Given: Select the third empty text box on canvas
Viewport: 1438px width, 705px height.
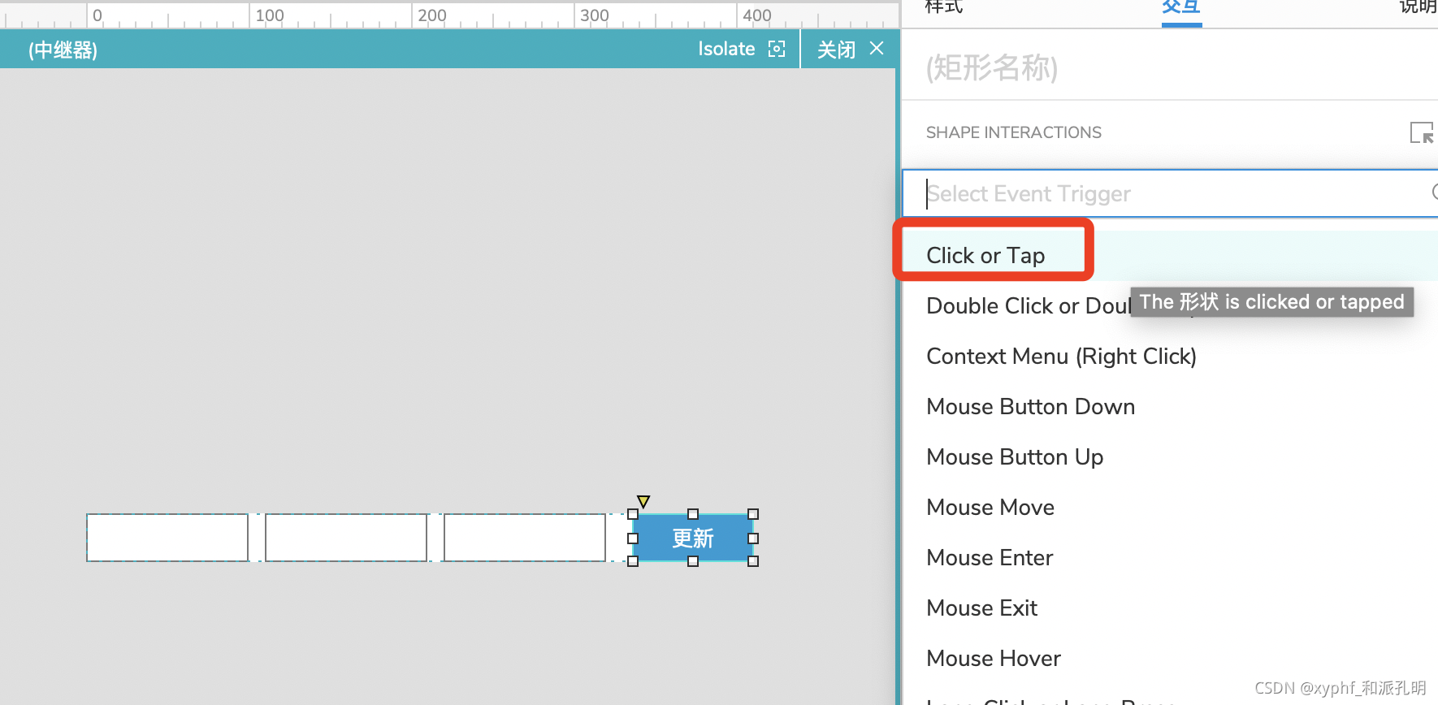Looking at the screenshot, I should pos(525,538).
